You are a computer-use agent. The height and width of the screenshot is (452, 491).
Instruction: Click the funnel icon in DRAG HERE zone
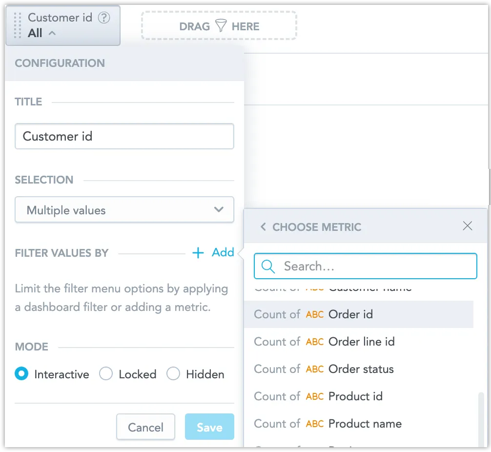point(221,26)
